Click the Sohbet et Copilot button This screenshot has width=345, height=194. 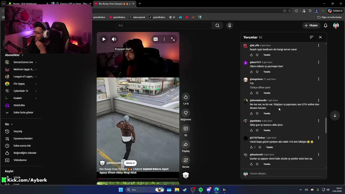point(335,11)
